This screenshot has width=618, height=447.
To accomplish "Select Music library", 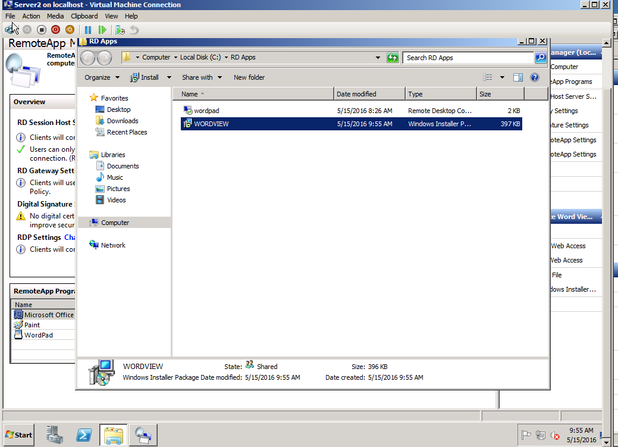I will tap(115, 177).
